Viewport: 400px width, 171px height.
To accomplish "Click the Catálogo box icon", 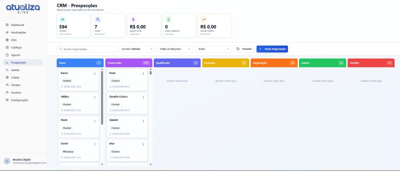I will (7, 47).
